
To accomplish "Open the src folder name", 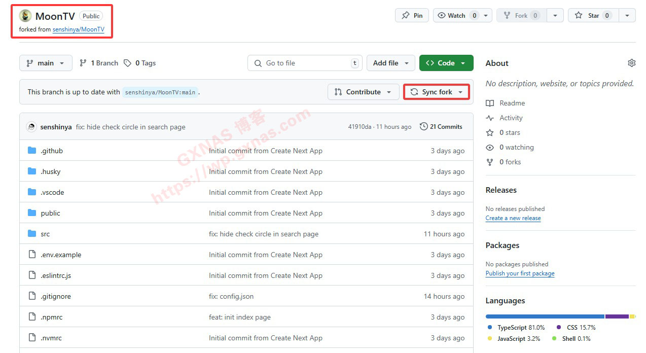I will [45, 234].
